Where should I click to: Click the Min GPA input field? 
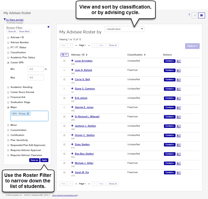click(x=36, y=69)
